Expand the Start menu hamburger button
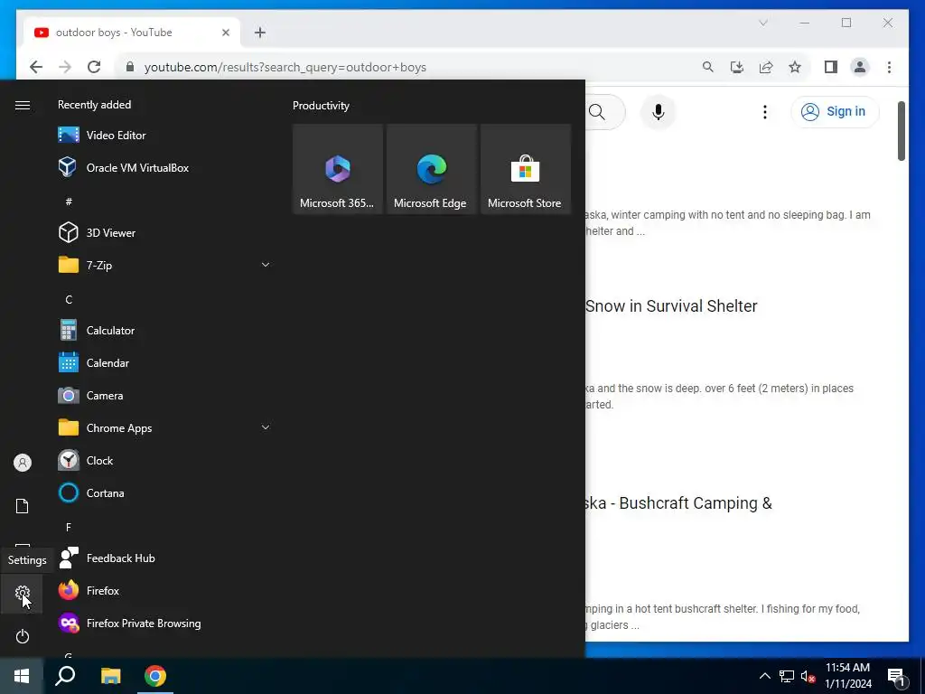925x694 pixels. (x=23, y=105)
